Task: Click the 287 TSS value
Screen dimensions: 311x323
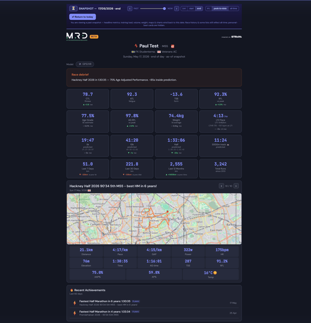Action: click(188, 261)
